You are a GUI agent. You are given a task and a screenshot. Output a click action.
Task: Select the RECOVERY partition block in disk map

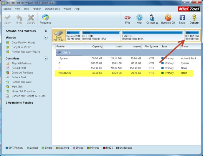coord(192,36)
